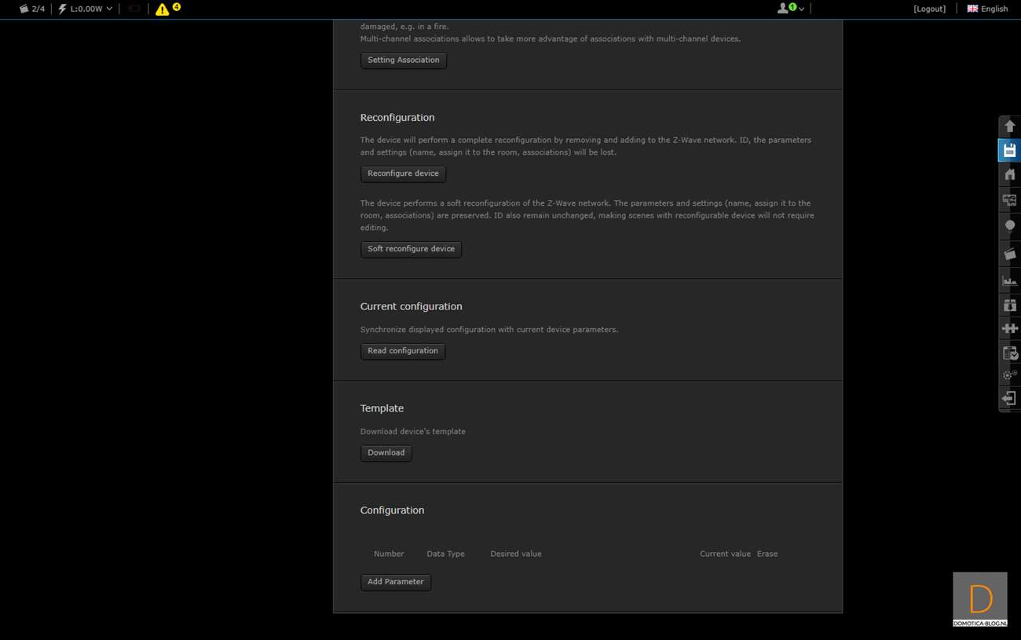Click the Data Type column header
The width and height of the screenshot is (1021, 640).
(x=445, y=554)
